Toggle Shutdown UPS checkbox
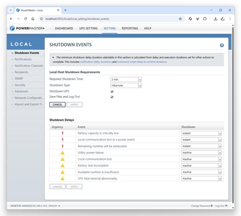 pyautogui.click(x=112, y=92)
